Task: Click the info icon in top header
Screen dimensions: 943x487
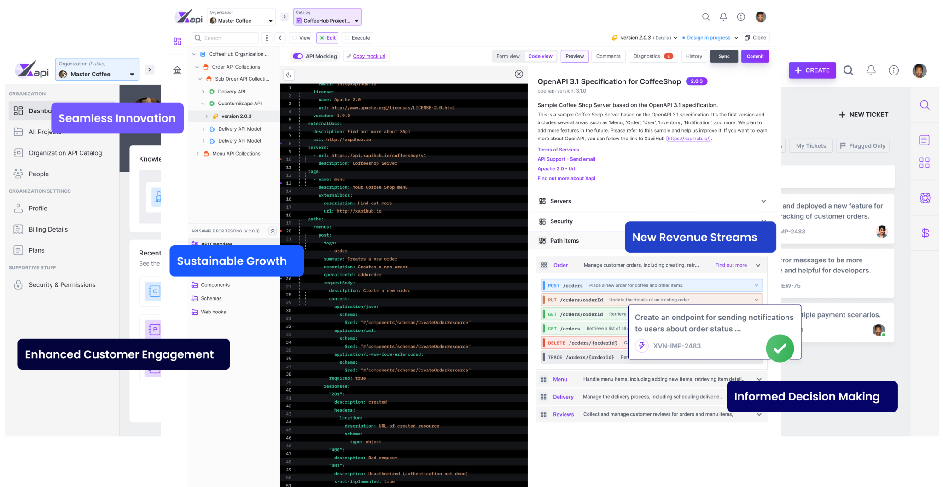Action: click(741, 17)
